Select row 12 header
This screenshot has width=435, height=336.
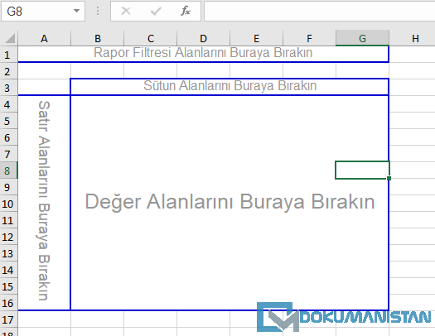[8, 237]
